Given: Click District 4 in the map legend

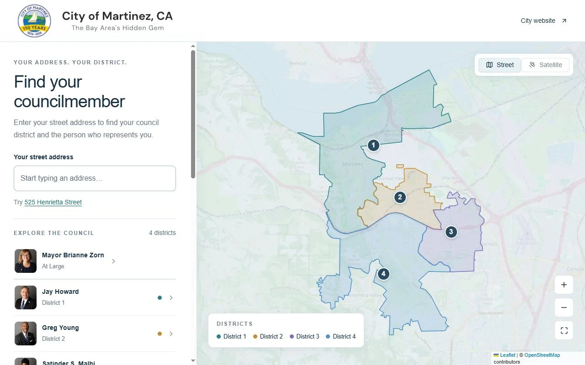Looking at the screenshot, I should pos(341,336).
